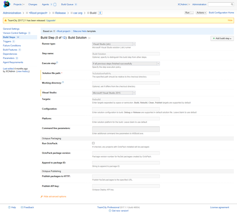Click Hide advanced options link
237x219 pixels.
pyautogui.click(x=55, y=197)
